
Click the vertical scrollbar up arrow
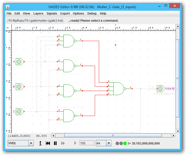point(178,26)
